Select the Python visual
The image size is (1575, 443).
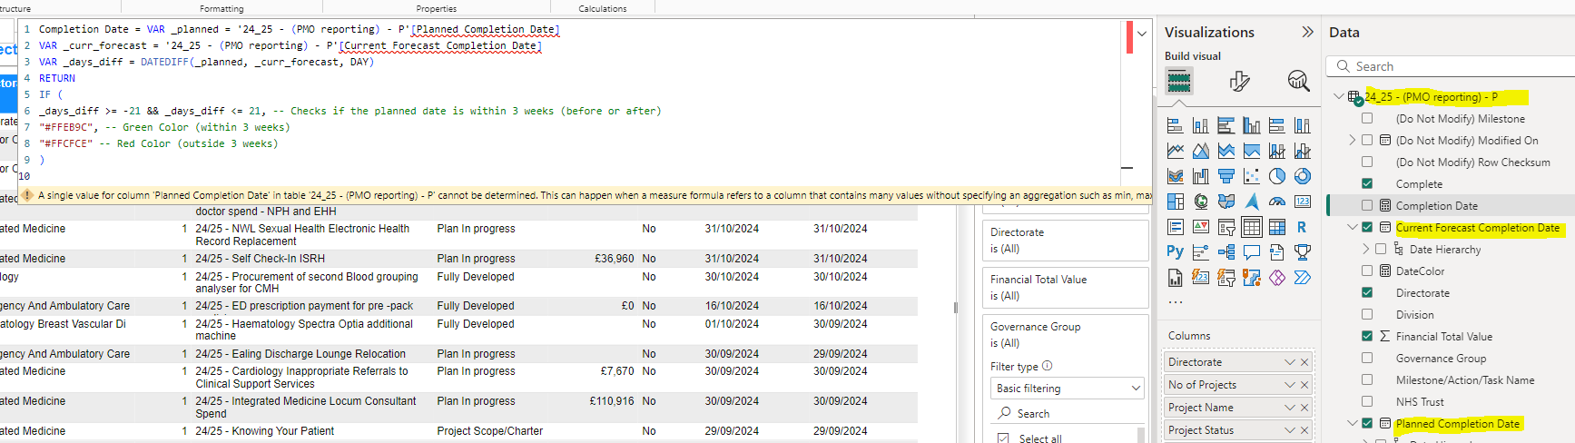click(x=1175, y=251)
